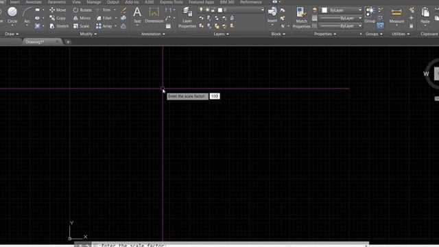The width and height of the screenshot is (439, 247).
Task: Select the Text annotation tool
Action: click(137, 15)
